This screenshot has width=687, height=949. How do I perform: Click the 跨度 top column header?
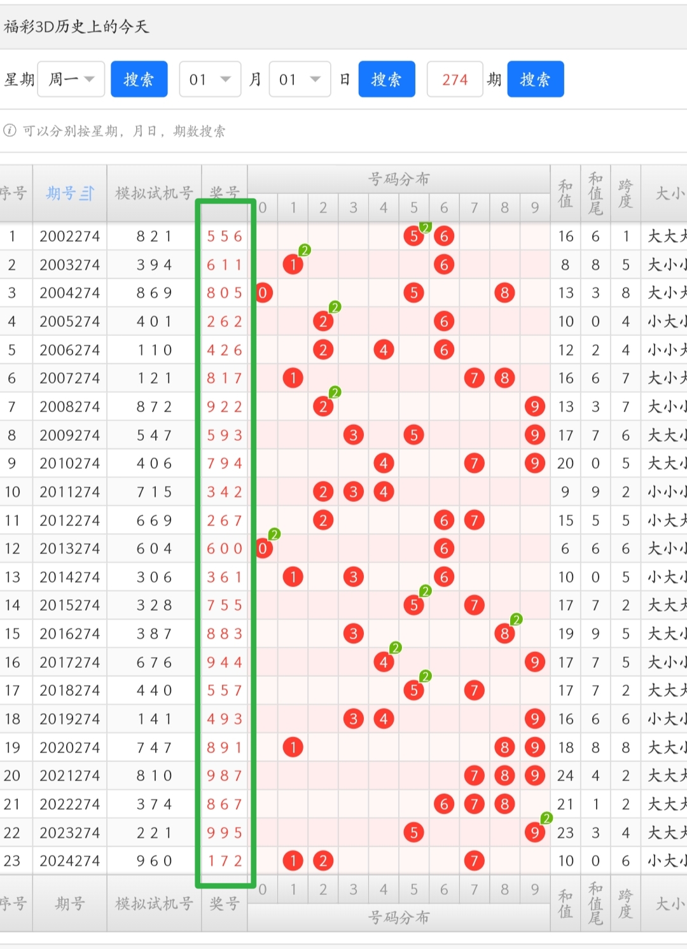point(625,193)
